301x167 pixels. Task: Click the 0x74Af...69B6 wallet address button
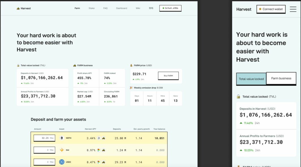tap(170, 8)
